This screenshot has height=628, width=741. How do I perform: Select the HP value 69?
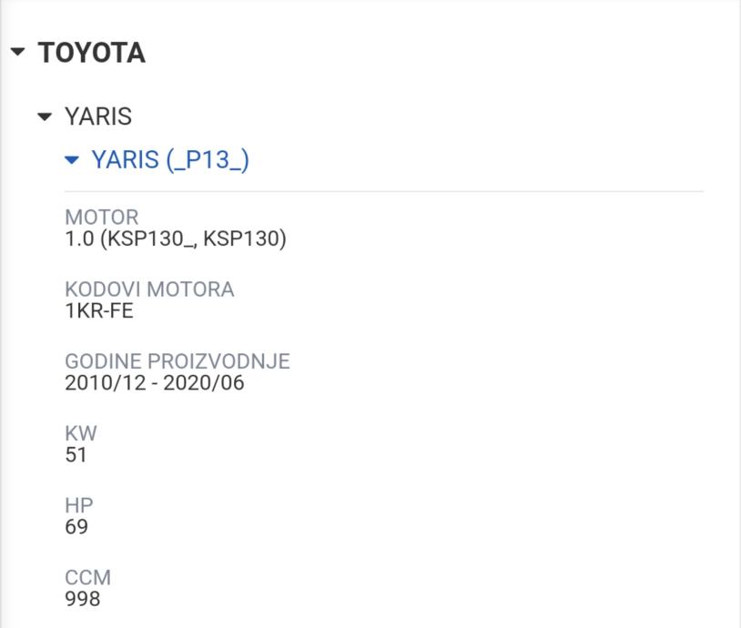76,526
